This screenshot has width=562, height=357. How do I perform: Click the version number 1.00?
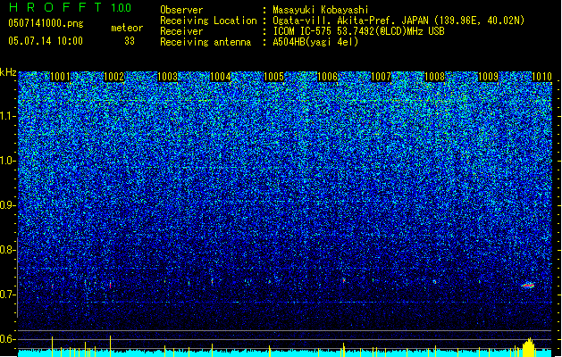(x=122, y=7)
